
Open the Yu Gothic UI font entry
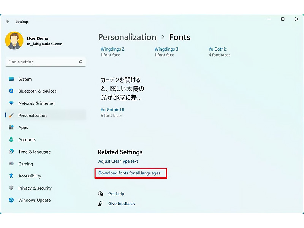coord(112,109)
